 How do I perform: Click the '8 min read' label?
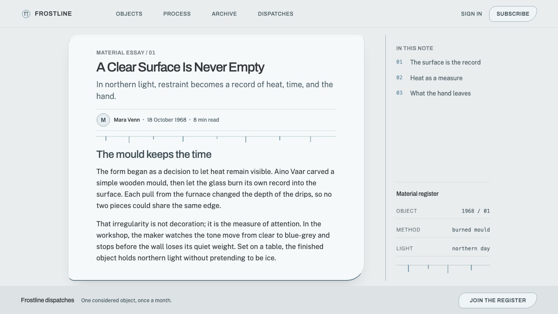(x=206, y=120)
